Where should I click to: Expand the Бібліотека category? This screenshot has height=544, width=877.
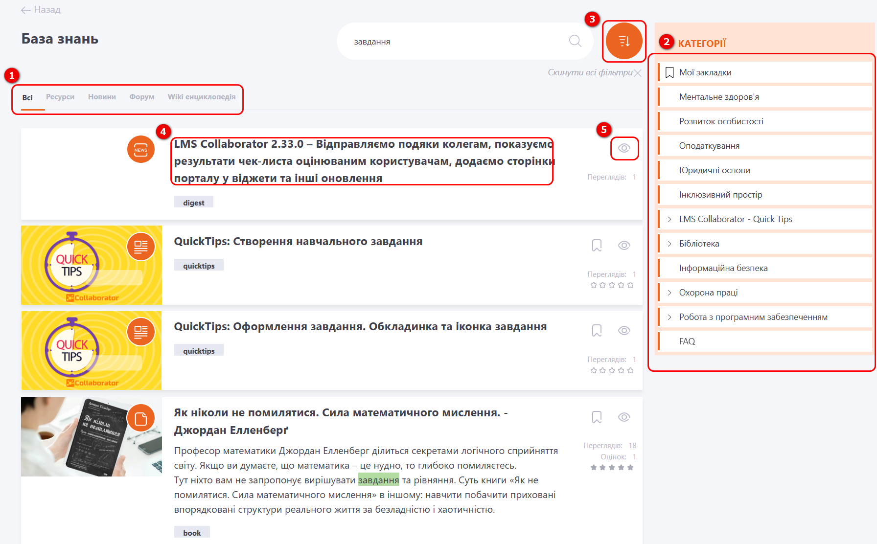[669, 244]
